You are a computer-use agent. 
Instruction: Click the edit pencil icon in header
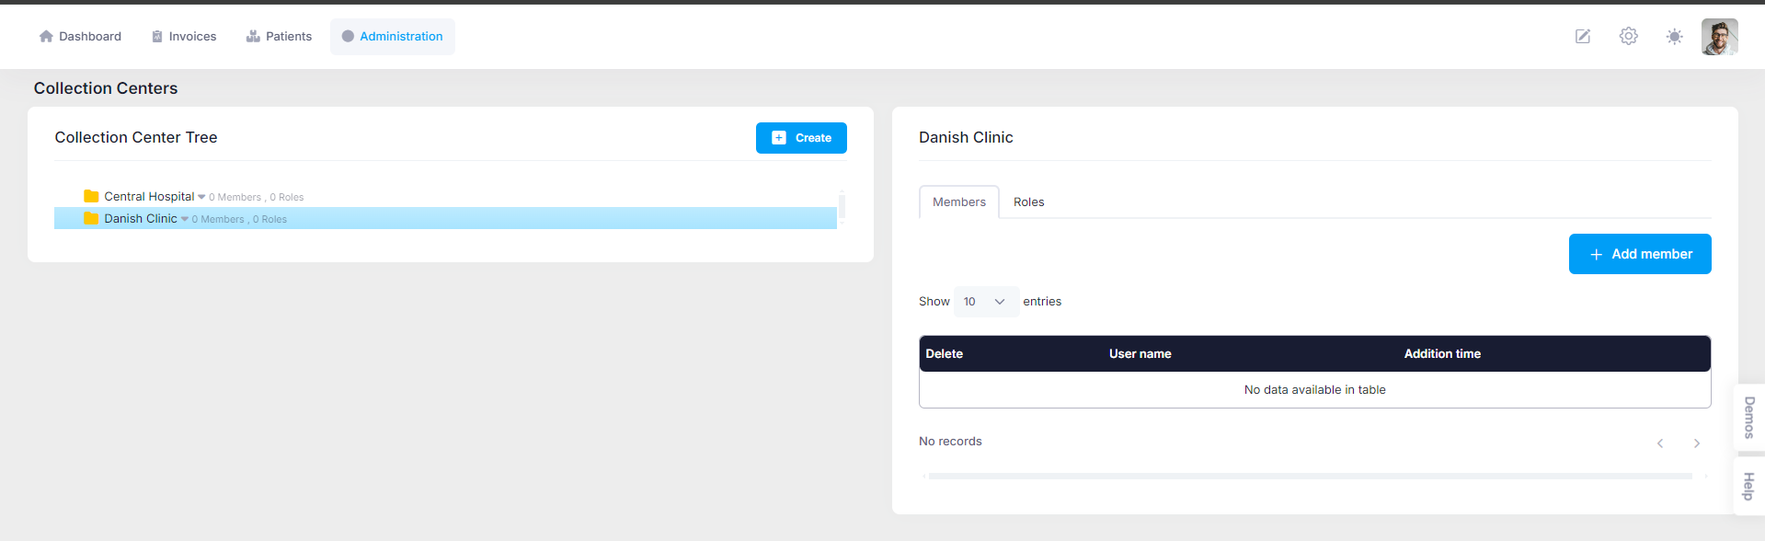[1582, 37]
